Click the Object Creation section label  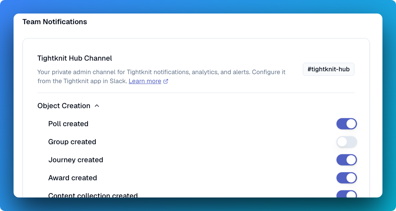64,106
